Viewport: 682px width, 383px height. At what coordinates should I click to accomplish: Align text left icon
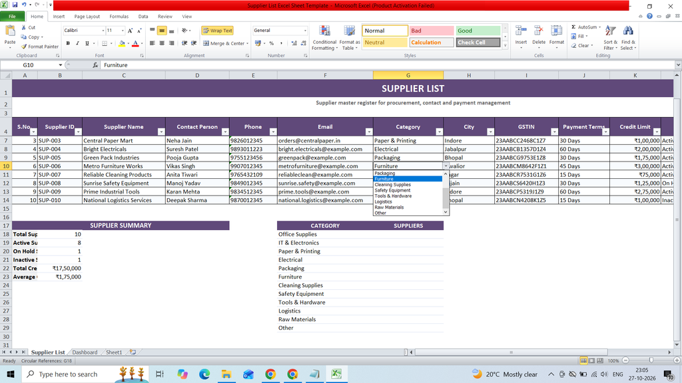tap(153, 43)
